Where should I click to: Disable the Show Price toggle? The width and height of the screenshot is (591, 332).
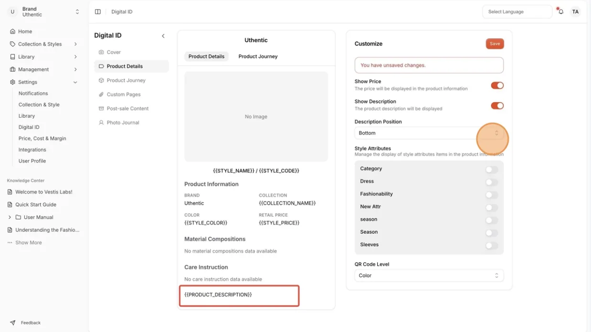(497, 85)
